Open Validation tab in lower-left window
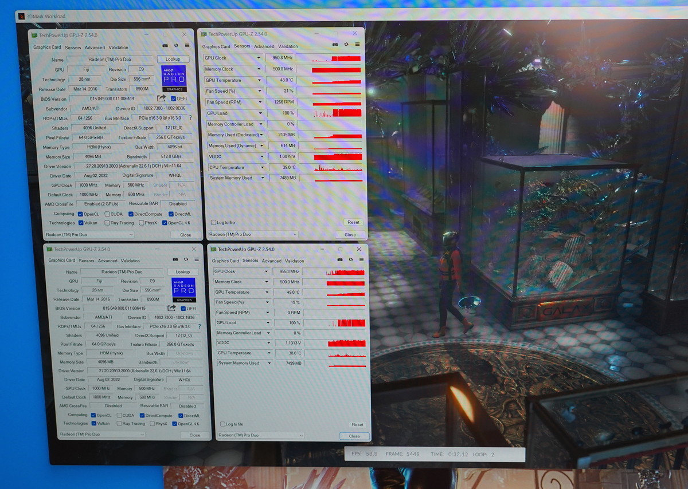The image size is (688, 489). pos(131,261)
